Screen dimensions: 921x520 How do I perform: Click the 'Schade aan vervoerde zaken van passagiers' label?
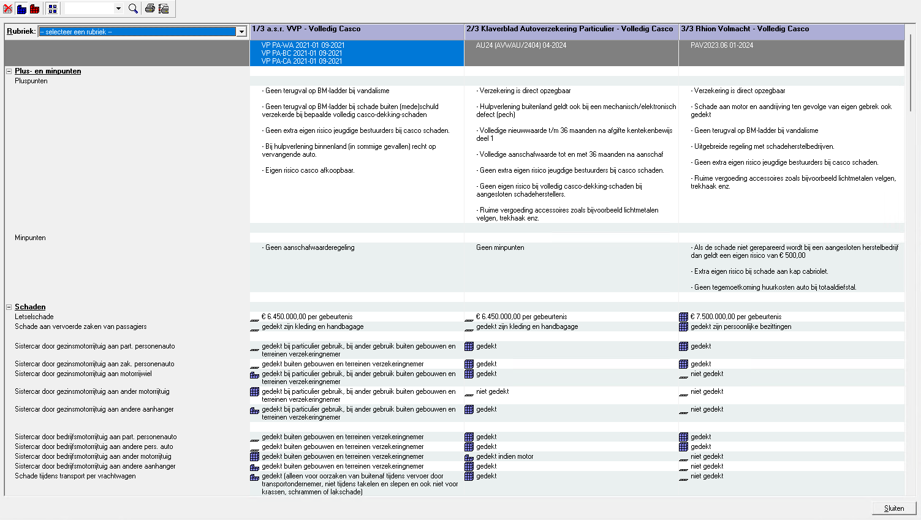(x=81, y=326)
